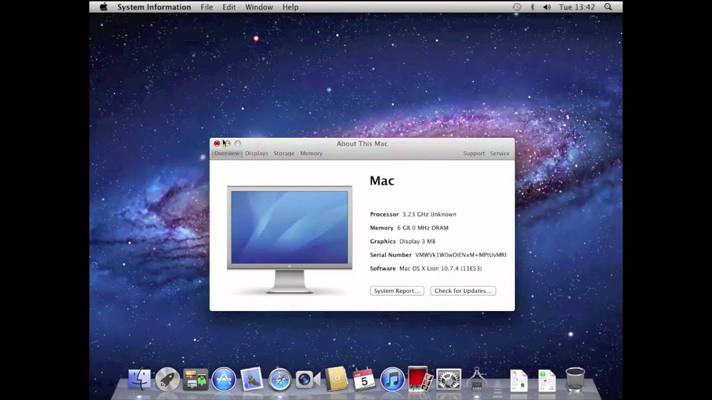The width and height of the screenshot is (712, 400).
Task: Open FaceTime camera icon in Dock
Action: (x=308, y=379)
